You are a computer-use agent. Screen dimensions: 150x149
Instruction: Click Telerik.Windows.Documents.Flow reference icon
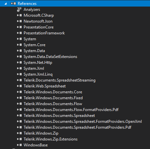tap(19, 104)
